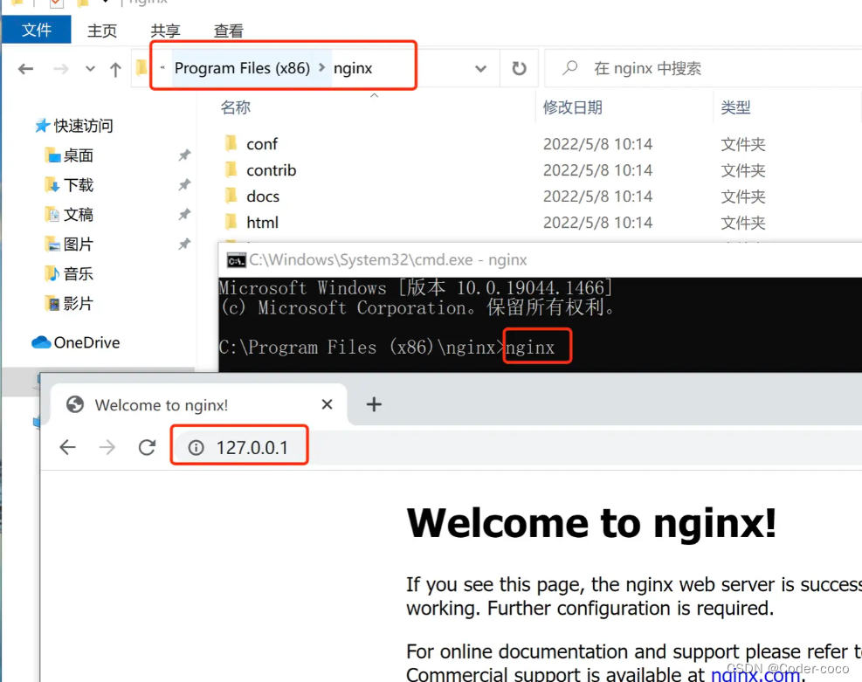Viewport: 862px width, 682px height.
Task: Select the nginx breadcrumb segment
Action: [353, 68]
